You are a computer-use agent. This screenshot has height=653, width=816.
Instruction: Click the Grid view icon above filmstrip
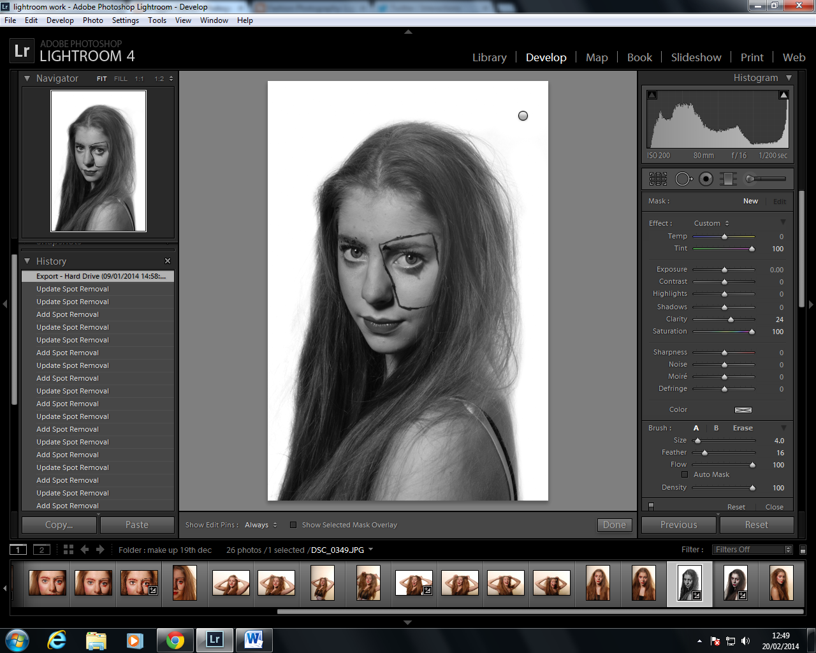click(68, 550)
